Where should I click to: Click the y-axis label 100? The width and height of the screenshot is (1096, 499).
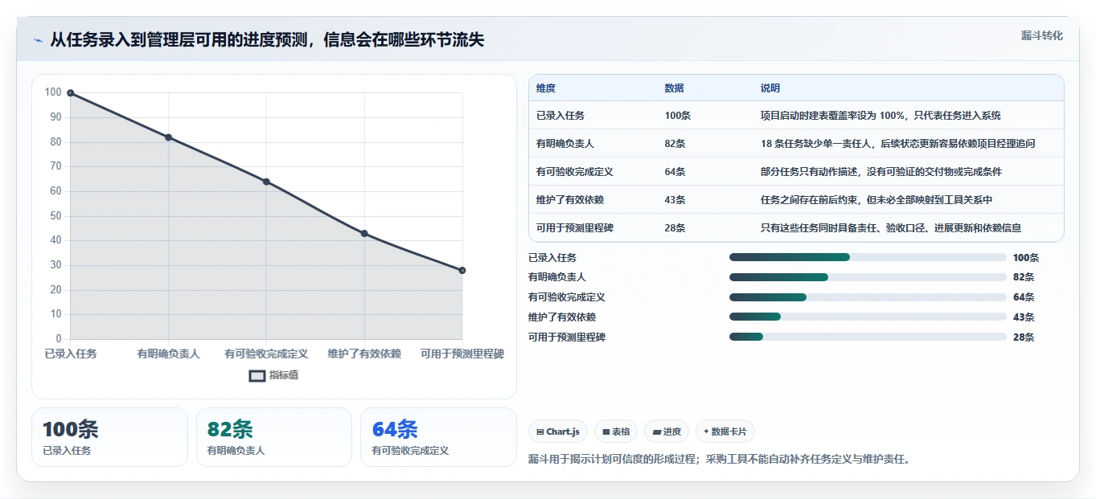coord(53,92)
